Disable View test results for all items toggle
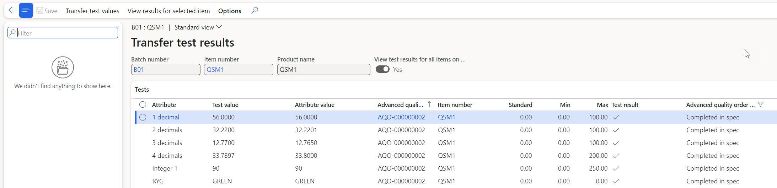Viewport: 777px width, 188px height. click(382, 69)
